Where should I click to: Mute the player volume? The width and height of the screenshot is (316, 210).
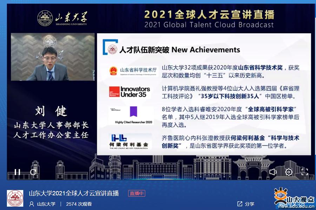click(273, 172)
